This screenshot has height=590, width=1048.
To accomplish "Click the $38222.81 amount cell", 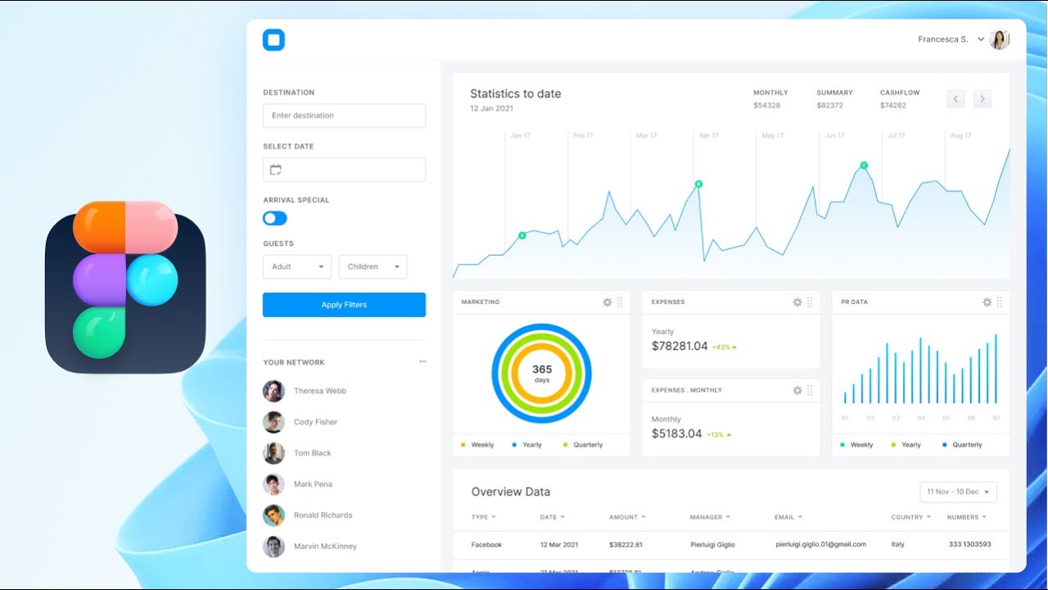I will [626, 544].
